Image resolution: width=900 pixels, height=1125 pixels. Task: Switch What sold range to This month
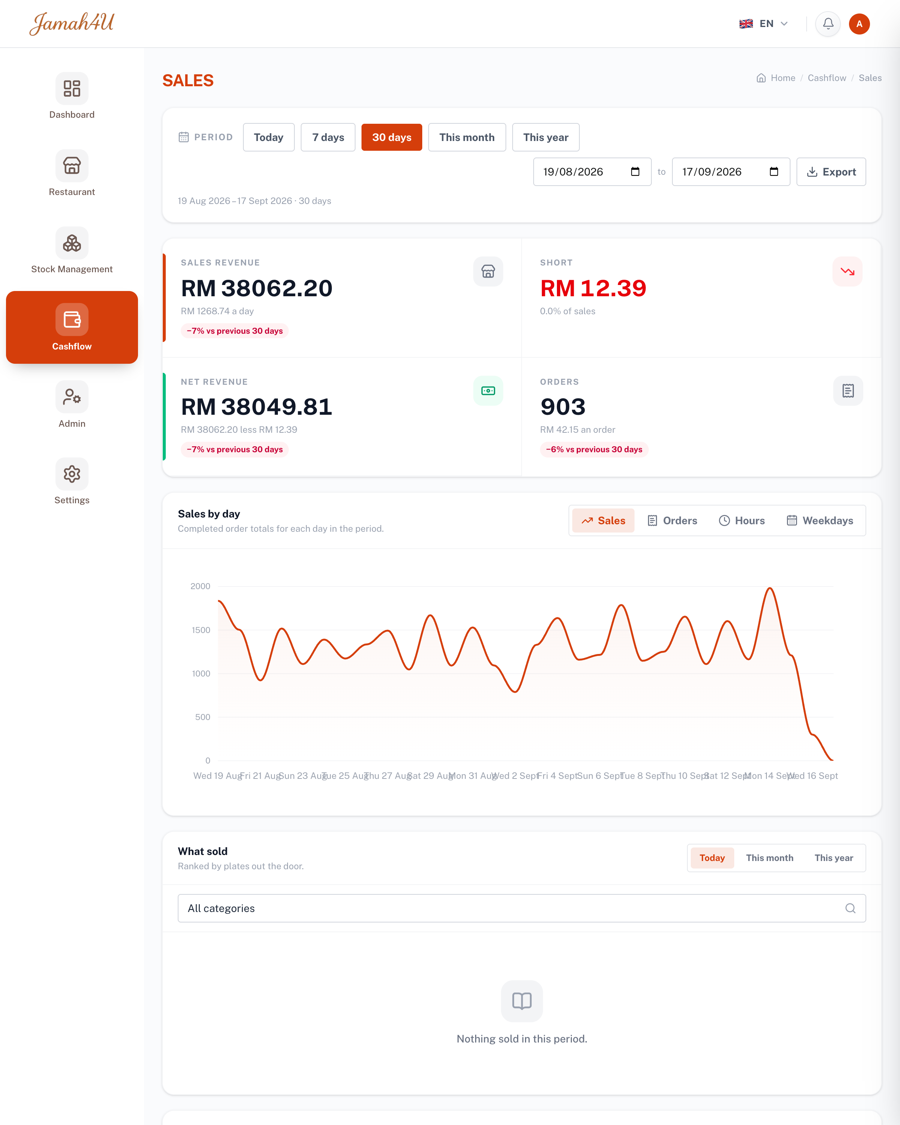pos(769,858)
